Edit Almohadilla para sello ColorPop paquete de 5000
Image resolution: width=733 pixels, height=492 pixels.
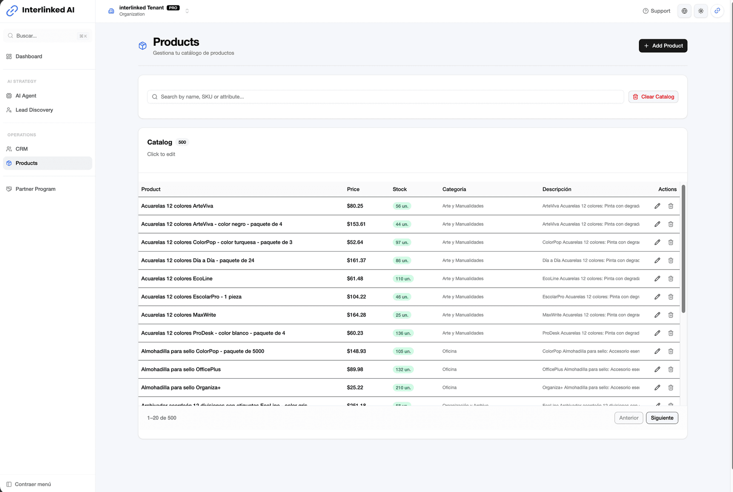pos(657,351)
